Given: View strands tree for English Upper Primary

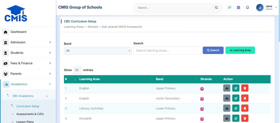Looking at the screenshot, I should point(227,88).
